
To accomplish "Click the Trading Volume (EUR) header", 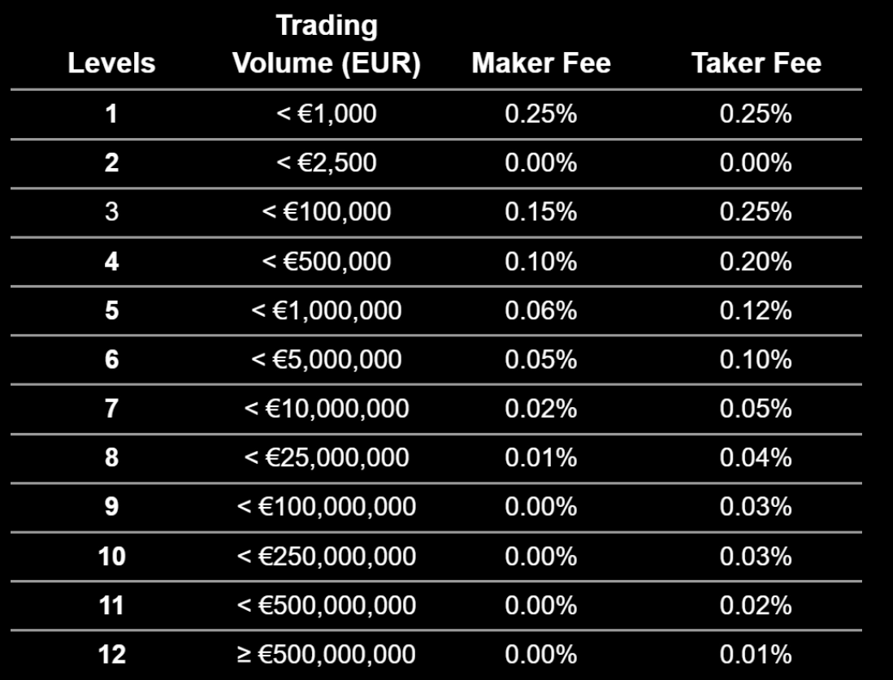I will 327,44.
